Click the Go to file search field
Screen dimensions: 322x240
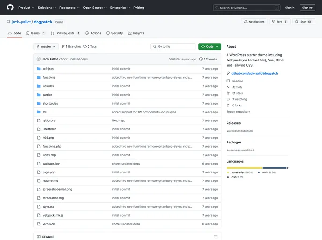(x=173, y=47)
